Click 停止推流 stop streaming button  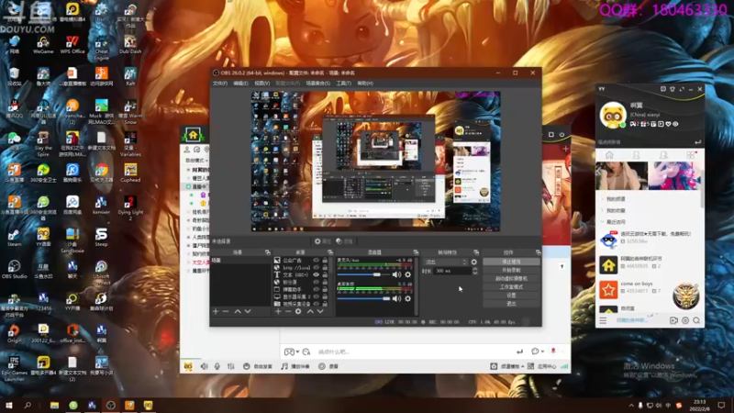511,262
